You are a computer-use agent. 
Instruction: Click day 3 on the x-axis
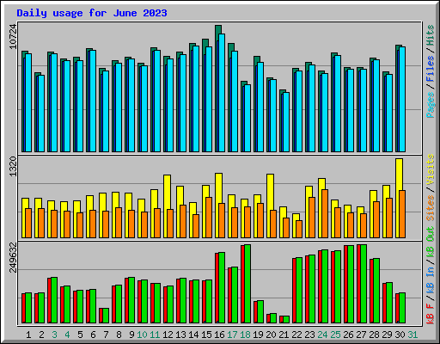point(54,335)
